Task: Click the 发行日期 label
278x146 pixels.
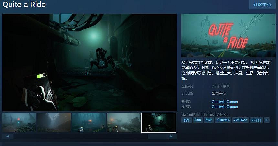Action: pyautogui.click(x=187, y=93)
